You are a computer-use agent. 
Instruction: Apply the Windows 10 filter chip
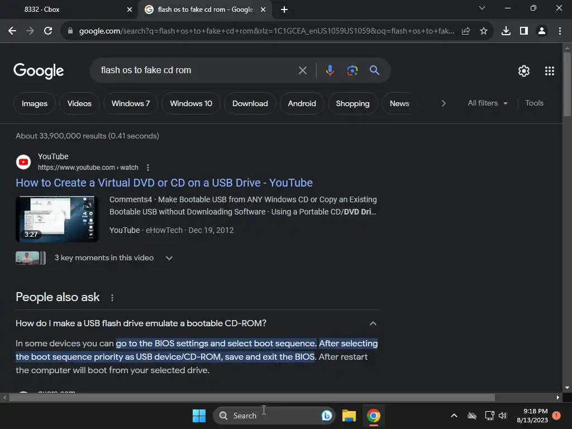click(191, 103)
